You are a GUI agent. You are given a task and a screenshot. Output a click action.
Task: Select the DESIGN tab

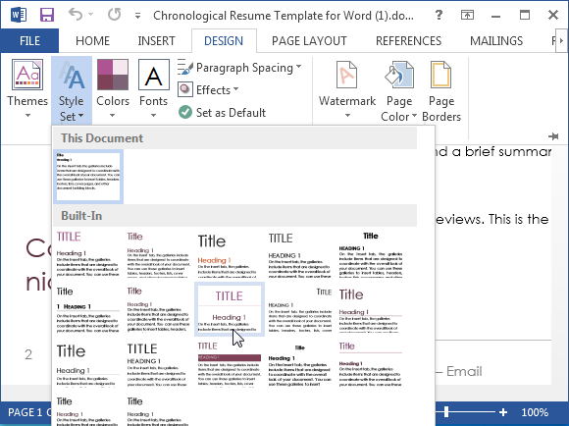(224, 40)
